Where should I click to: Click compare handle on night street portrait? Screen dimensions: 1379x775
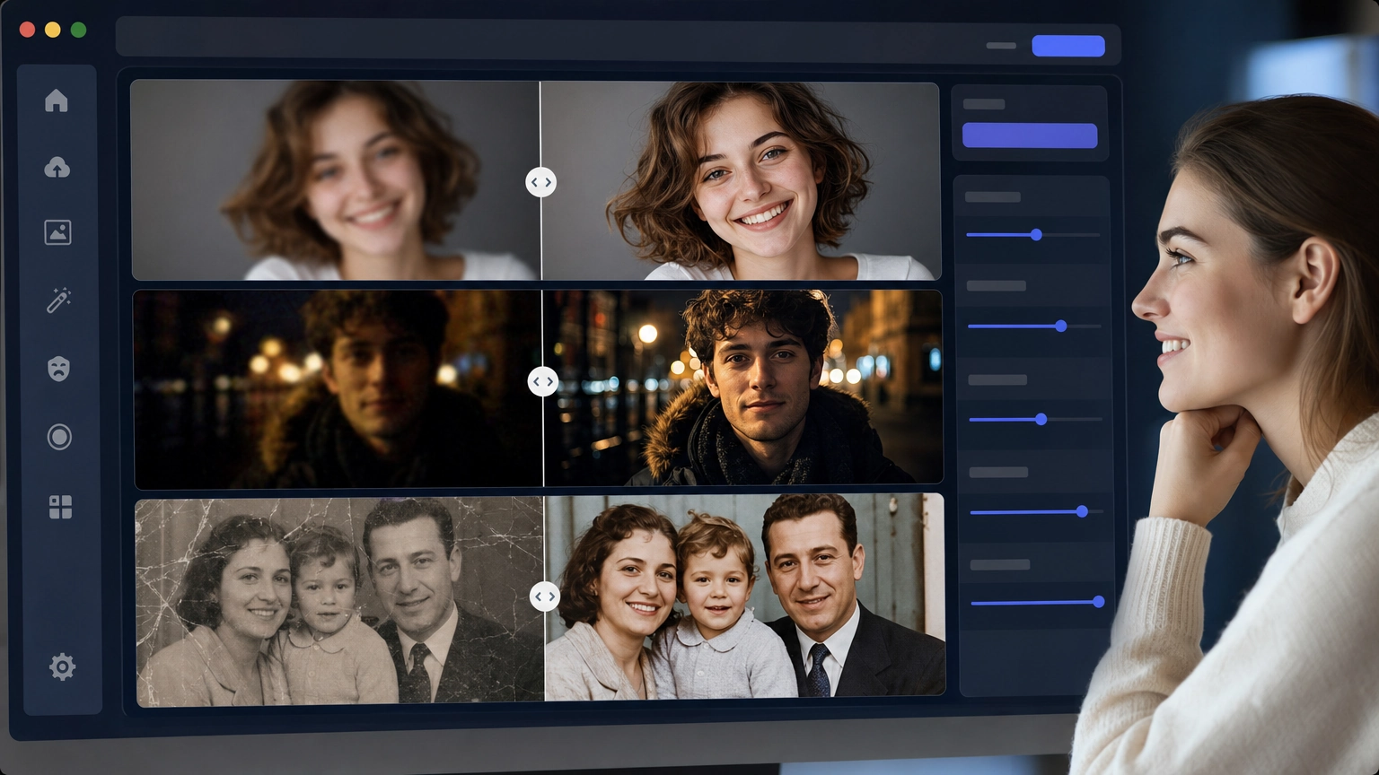point(542,381)
